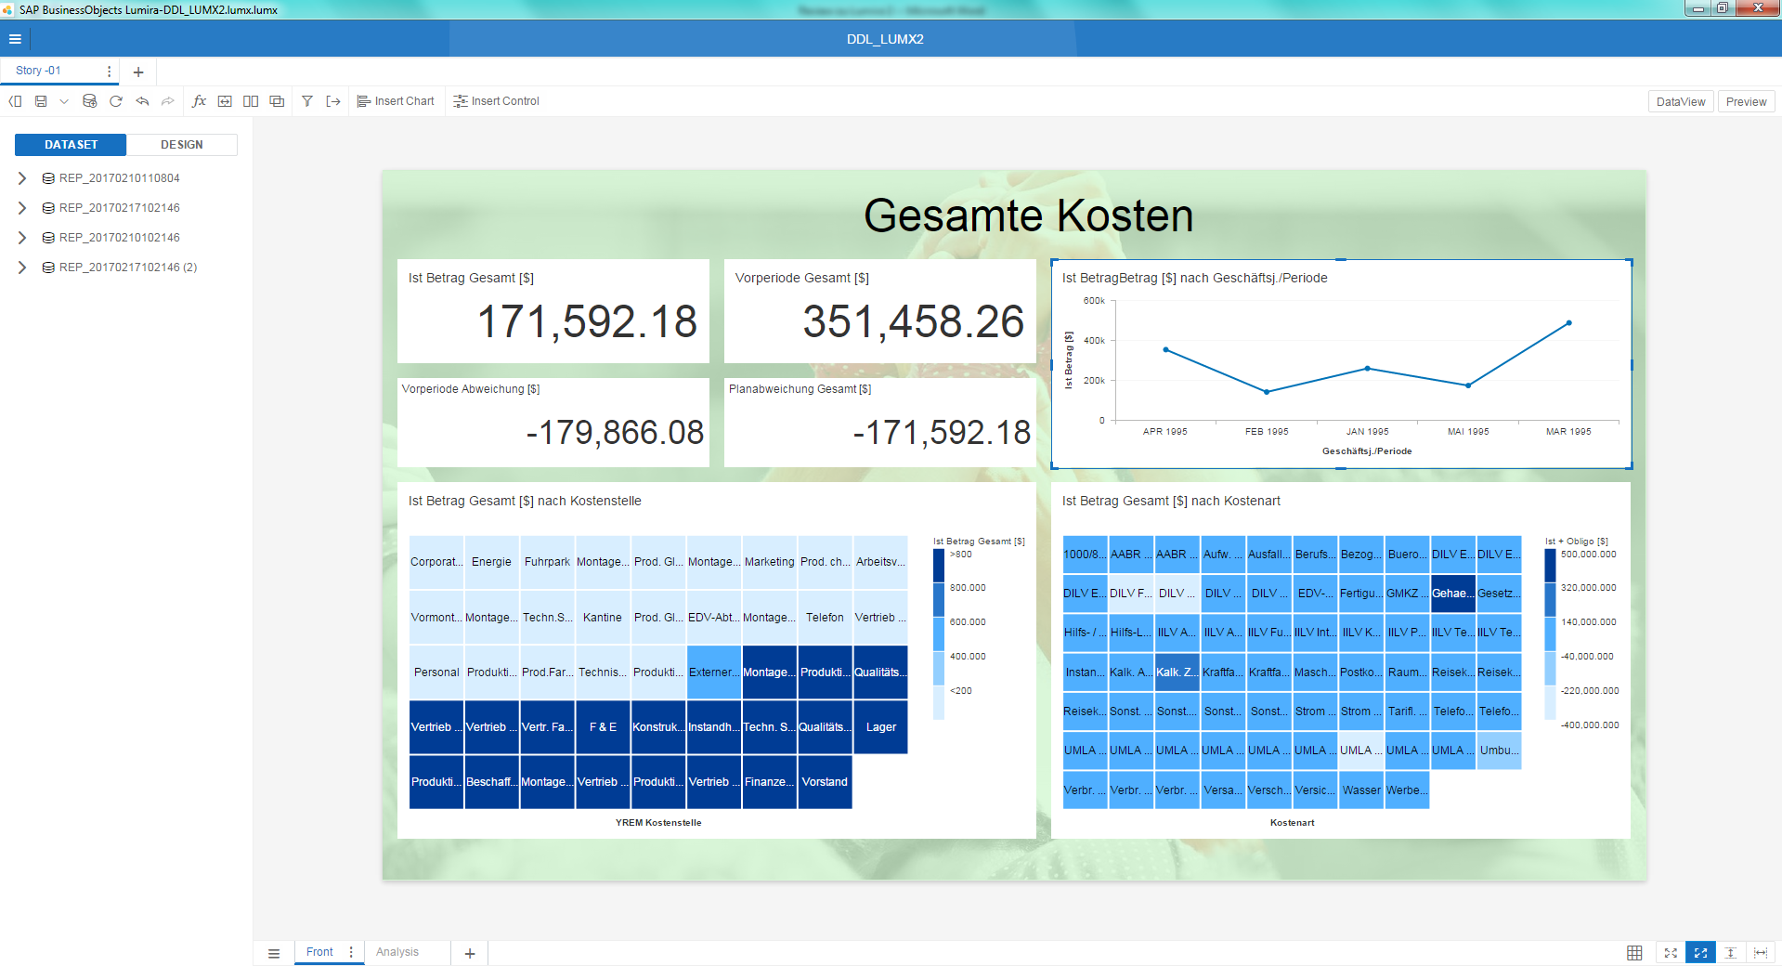Toggle fit-to-height page sizing
Viewport: 1782px width, 966px height.
point(1730,953)
